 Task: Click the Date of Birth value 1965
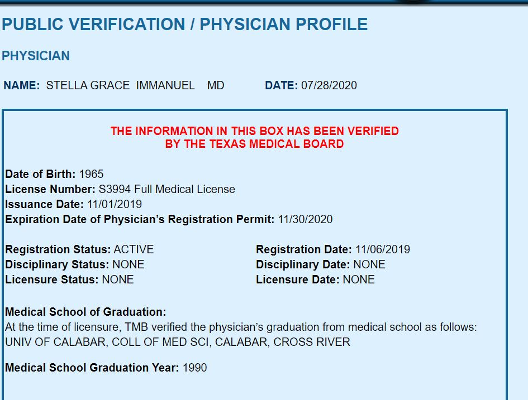[91, 174]
